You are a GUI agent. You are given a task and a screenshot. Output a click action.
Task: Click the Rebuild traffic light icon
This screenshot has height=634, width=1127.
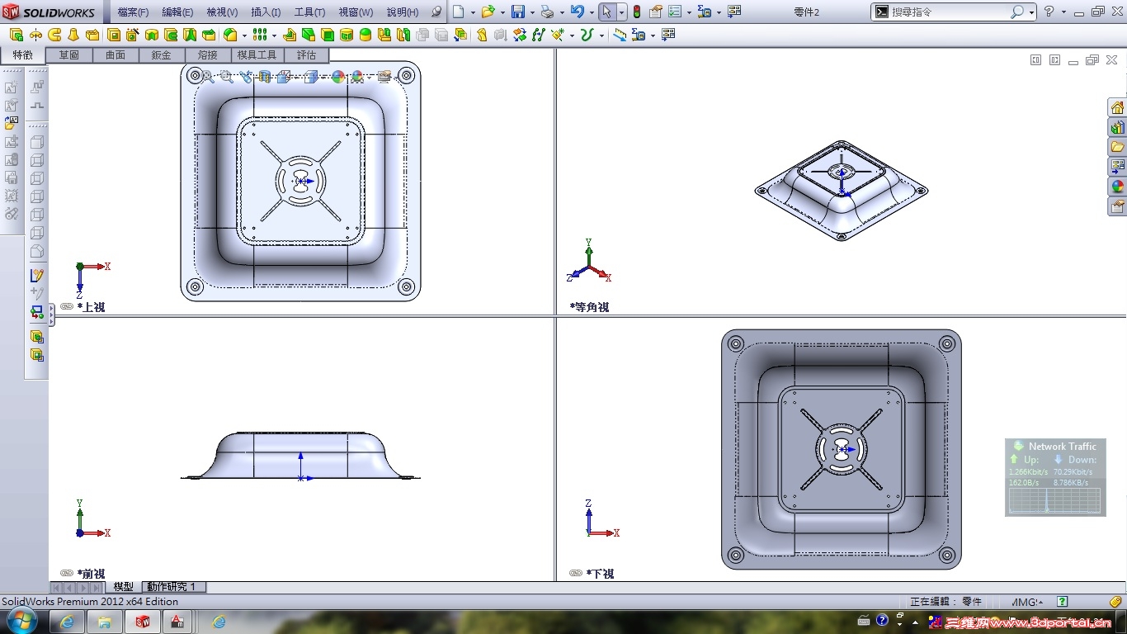tap(637, 12)
